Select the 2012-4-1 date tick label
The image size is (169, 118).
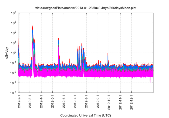click(41, 101)
